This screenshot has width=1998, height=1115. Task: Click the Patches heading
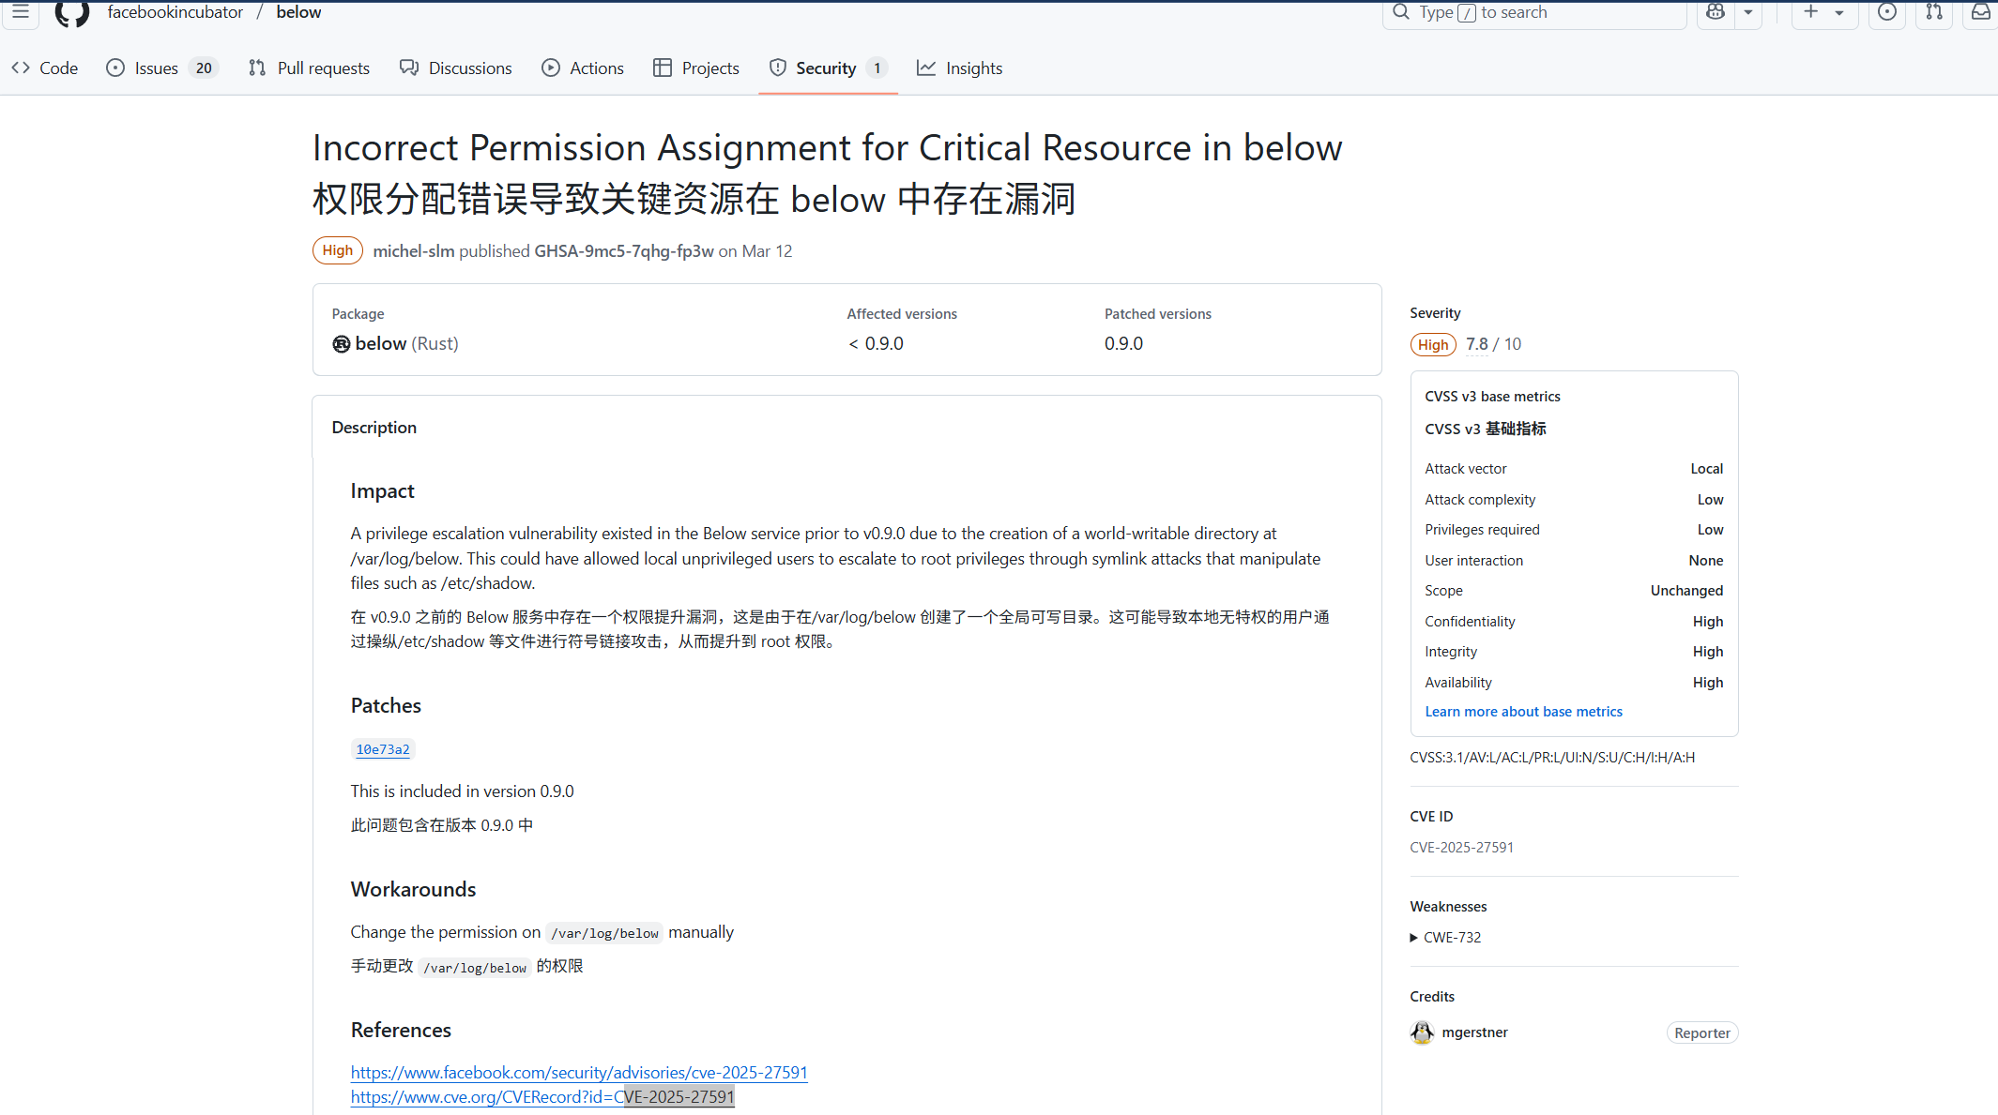386,706
